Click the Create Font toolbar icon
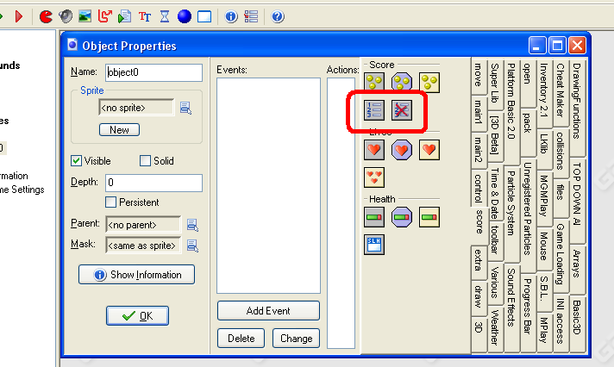Image resolution: width=614 pixels, height=367 pixels. (x=145, y=16)
